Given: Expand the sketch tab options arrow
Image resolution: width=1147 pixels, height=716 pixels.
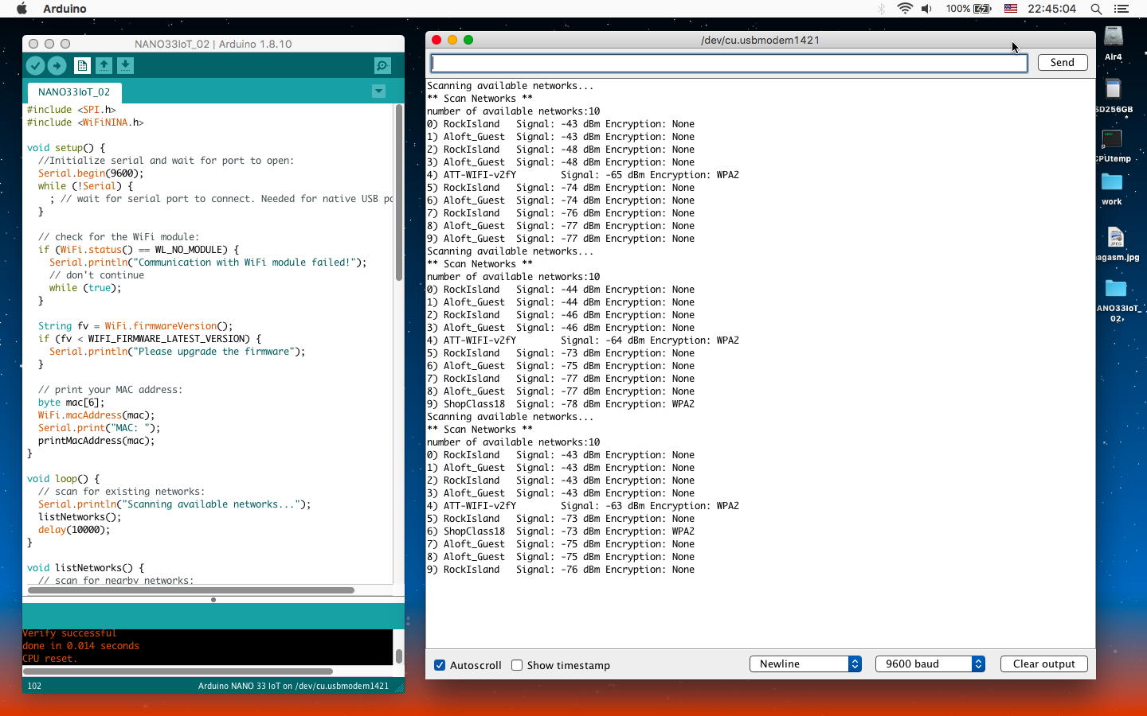Looking at the screenshot, I should [379, 91].
